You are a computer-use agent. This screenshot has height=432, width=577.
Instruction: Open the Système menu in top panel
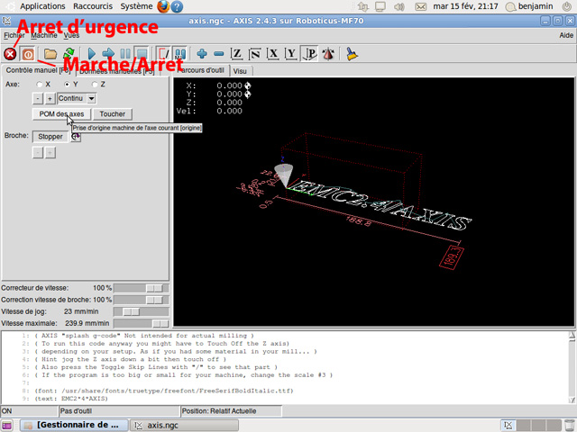(x=136, y=6)
